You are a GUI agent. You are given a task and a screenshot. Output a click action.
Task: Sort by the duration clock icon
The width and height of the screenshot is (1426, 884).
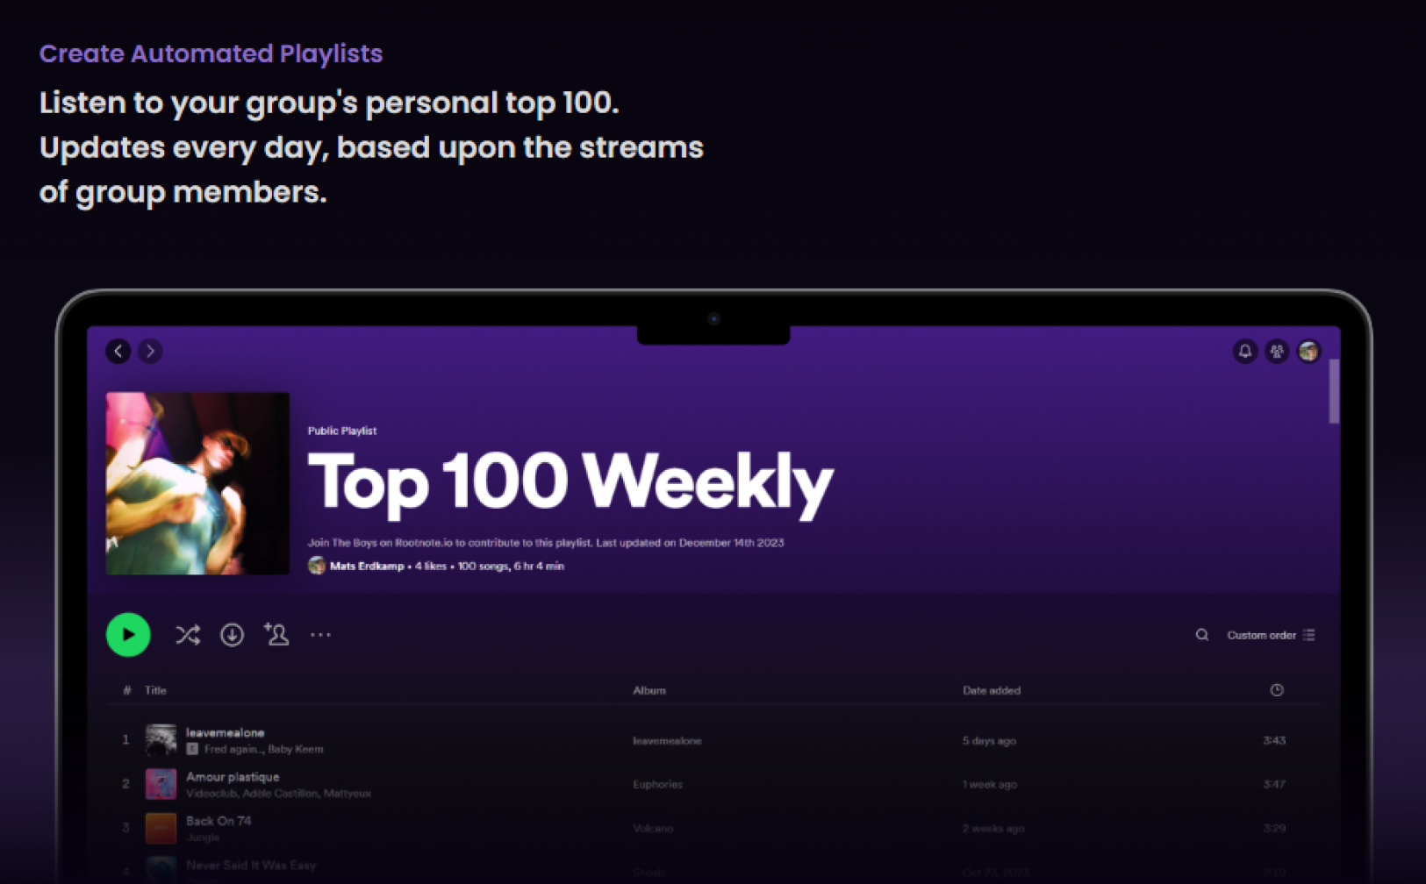(1276, 690)
